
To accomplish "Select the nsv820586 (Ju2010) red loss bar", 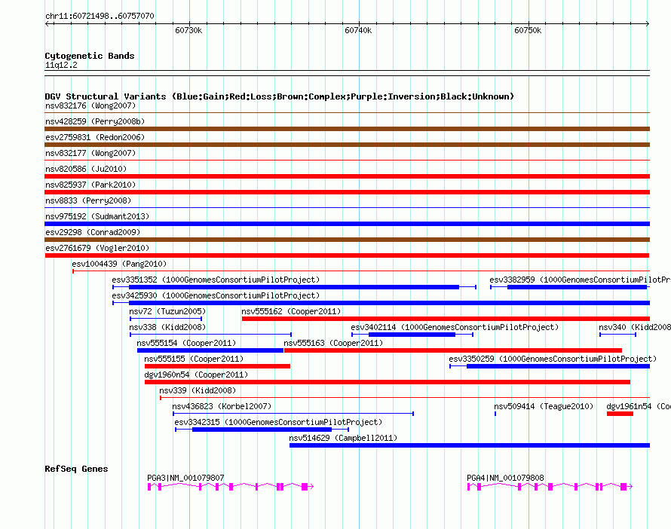I will point(347,176).
